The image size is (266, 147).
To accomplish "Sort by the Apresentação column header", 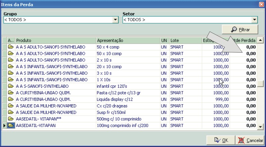I will (128, 40).
